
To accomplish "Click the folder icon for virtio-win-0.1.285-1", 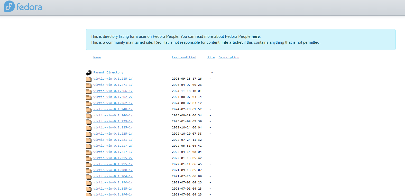I will point(89,79).
